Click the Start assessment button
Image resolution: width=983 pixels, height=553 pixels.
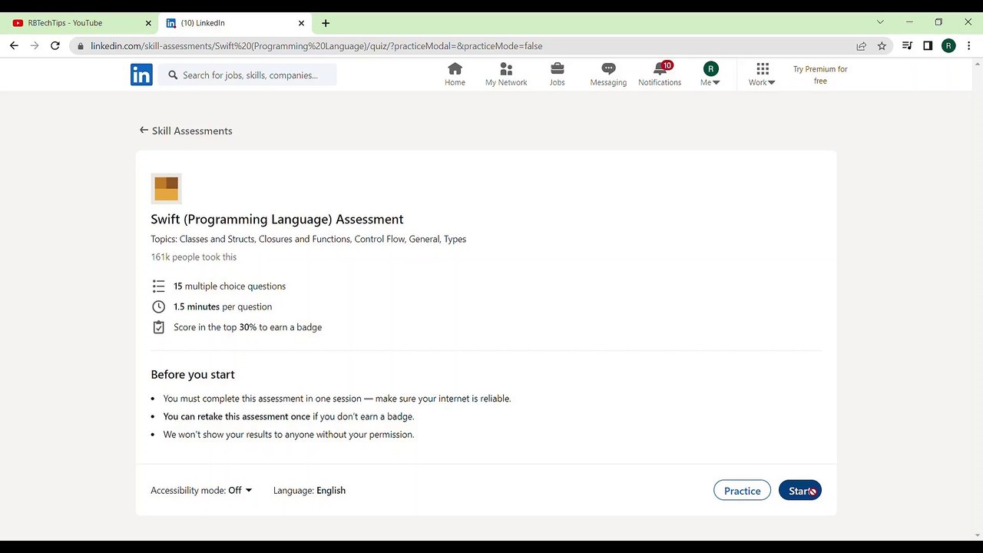[x=800, y=491]
